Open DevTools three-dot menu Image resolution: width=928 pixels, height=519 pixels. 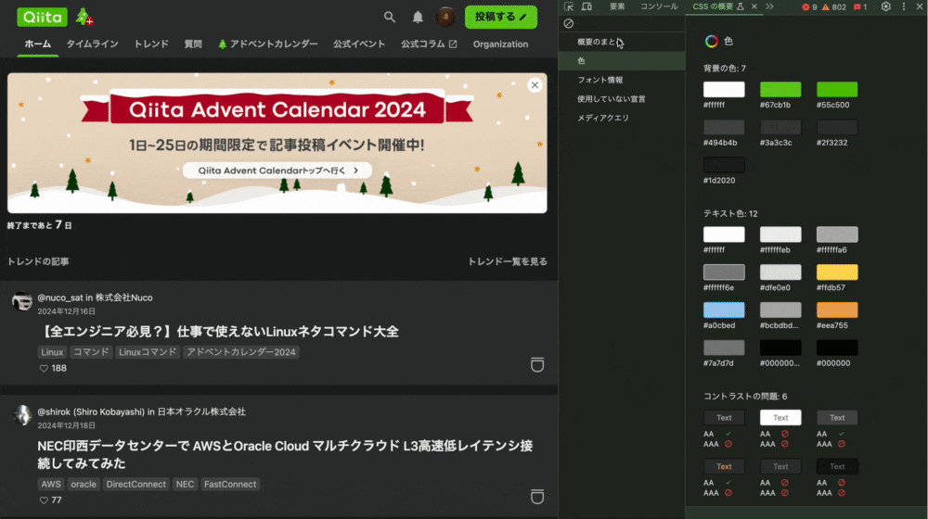(904, 6)
